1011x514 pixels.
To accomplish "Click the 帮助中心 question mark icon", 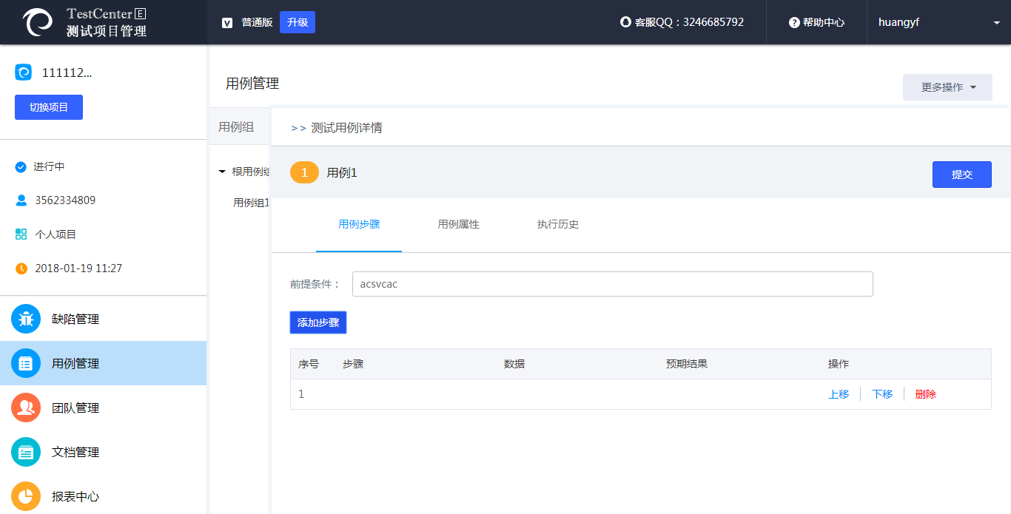I will (794, 23).
